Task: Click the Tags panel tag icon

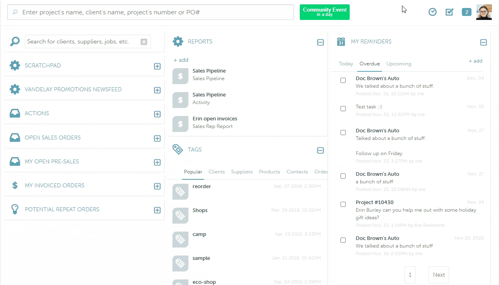Action: click(x=178, y=149)
